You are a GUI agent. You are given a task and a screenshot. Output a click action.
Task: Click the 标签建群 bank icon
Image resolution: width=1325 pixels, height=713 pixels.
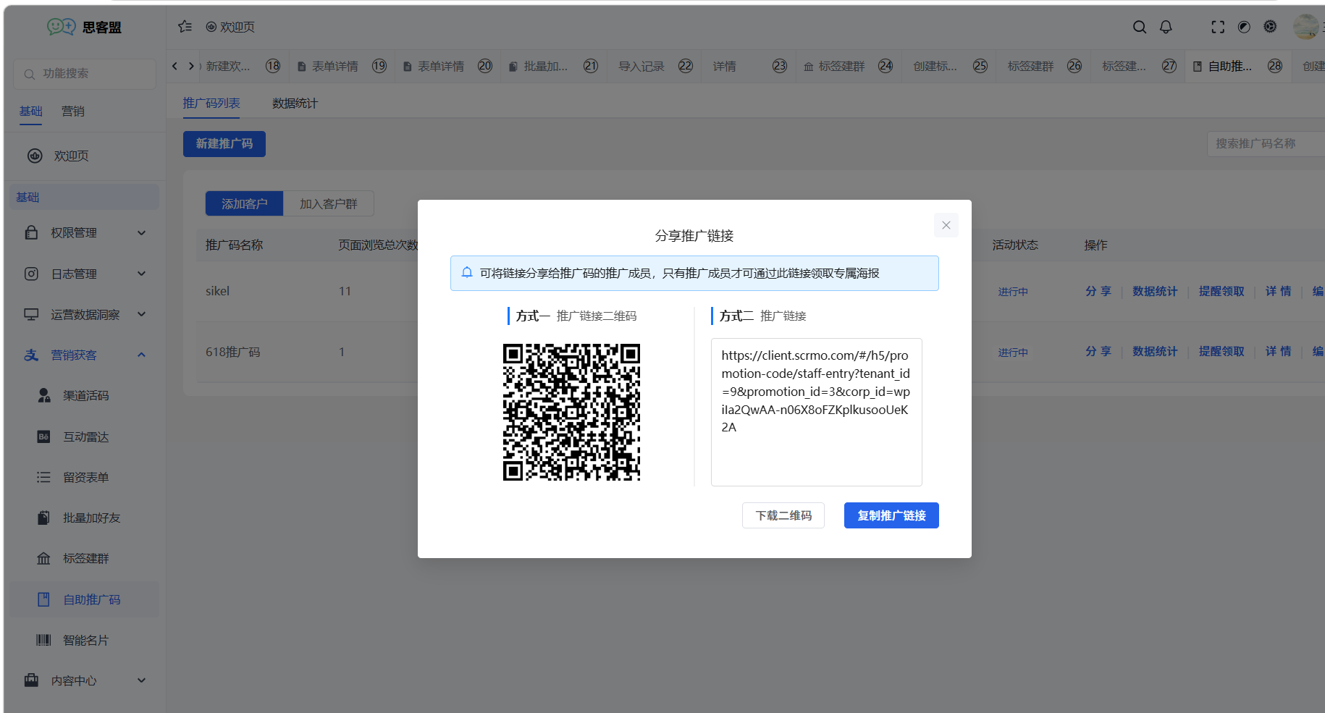43,558
